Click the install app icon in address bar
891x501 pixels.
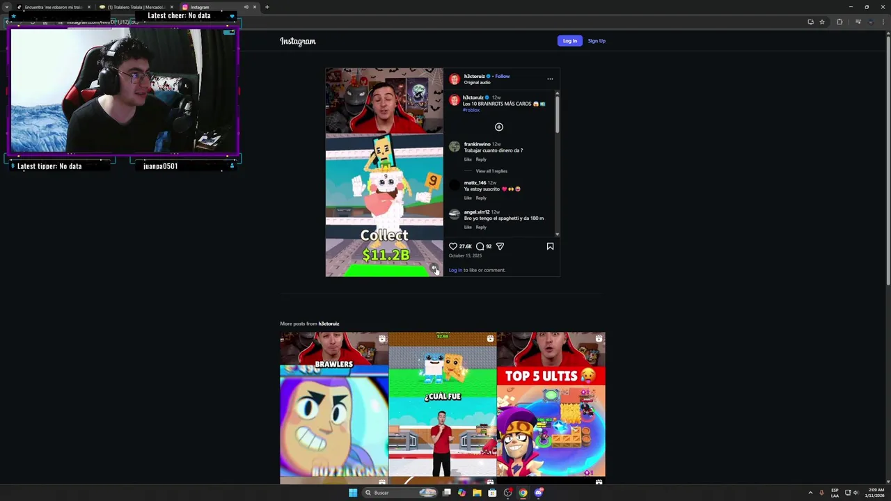click(x=810, y=22)
